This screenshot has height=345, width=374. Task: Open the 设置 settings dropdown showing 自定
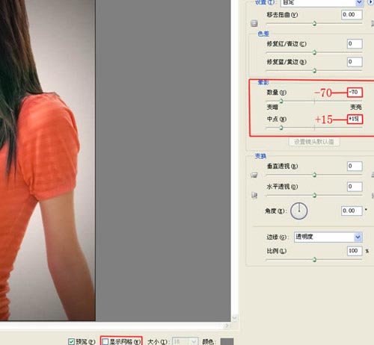pos(322,2)
